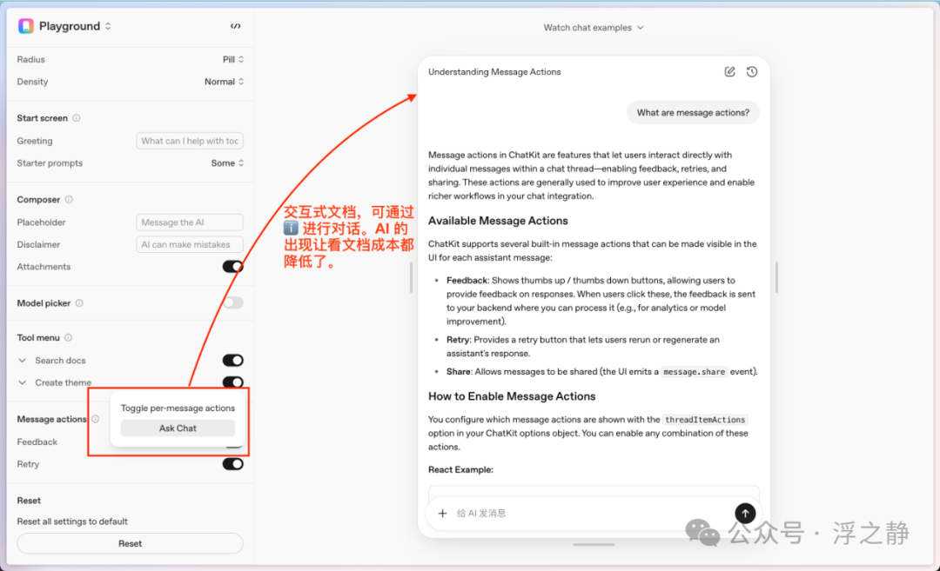Open the Watch chat examples menu
Viewport: 940px width, 571px height.
pyautogui.click(x=594, y=28)
